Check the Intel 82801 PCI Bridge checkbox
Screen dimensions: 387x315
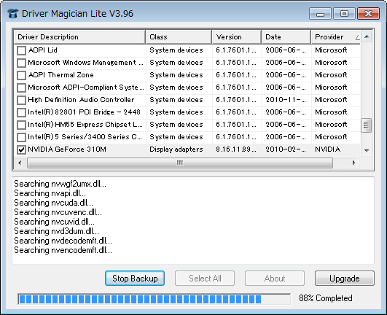coord(21,112)
